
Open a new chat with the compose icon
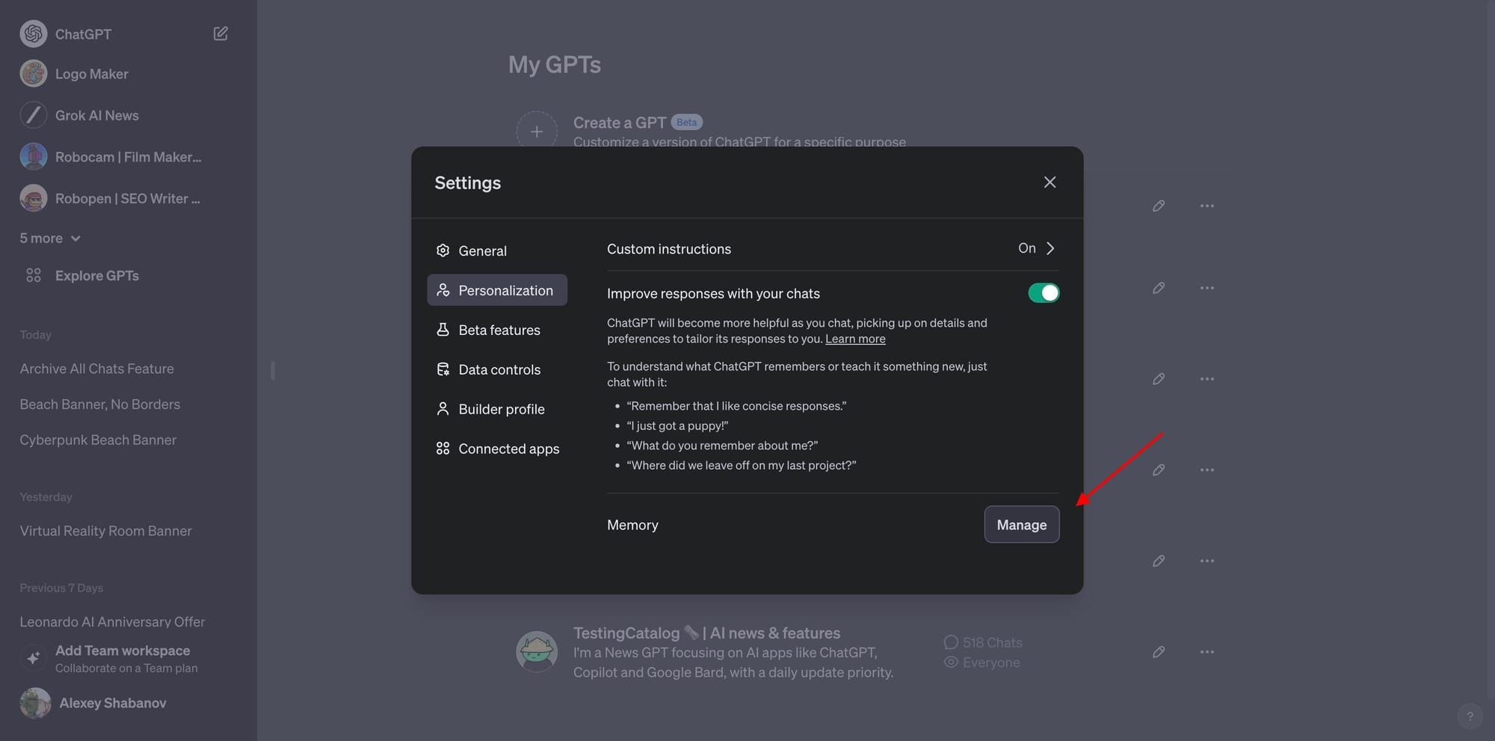pos(220,33)
